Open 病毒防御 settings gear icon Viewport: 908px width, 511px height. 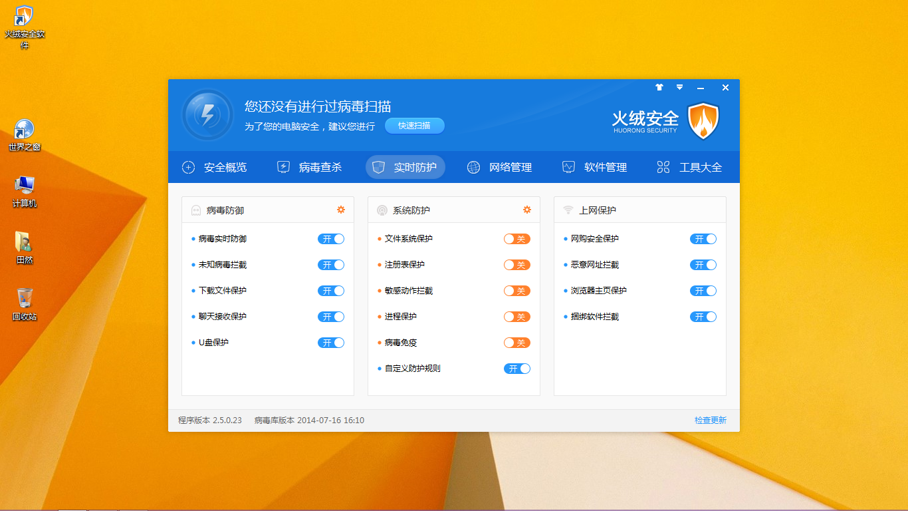click(x=341, y=210)
